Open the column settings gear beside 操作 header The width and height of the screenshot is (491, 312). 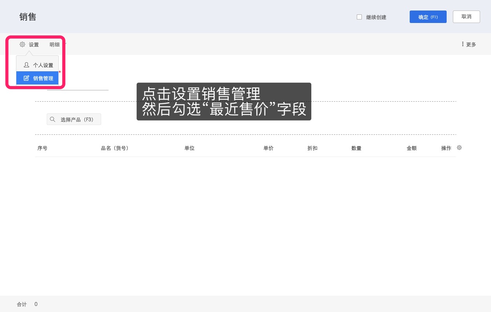click(459, 148)
